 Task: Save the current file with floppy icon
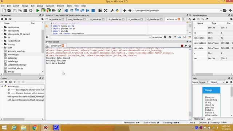15,11
